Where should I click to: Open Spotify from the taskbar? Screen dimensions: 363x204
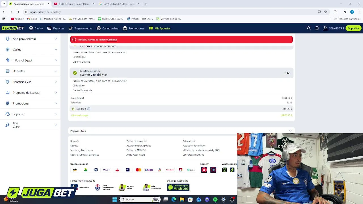[215, 199]
